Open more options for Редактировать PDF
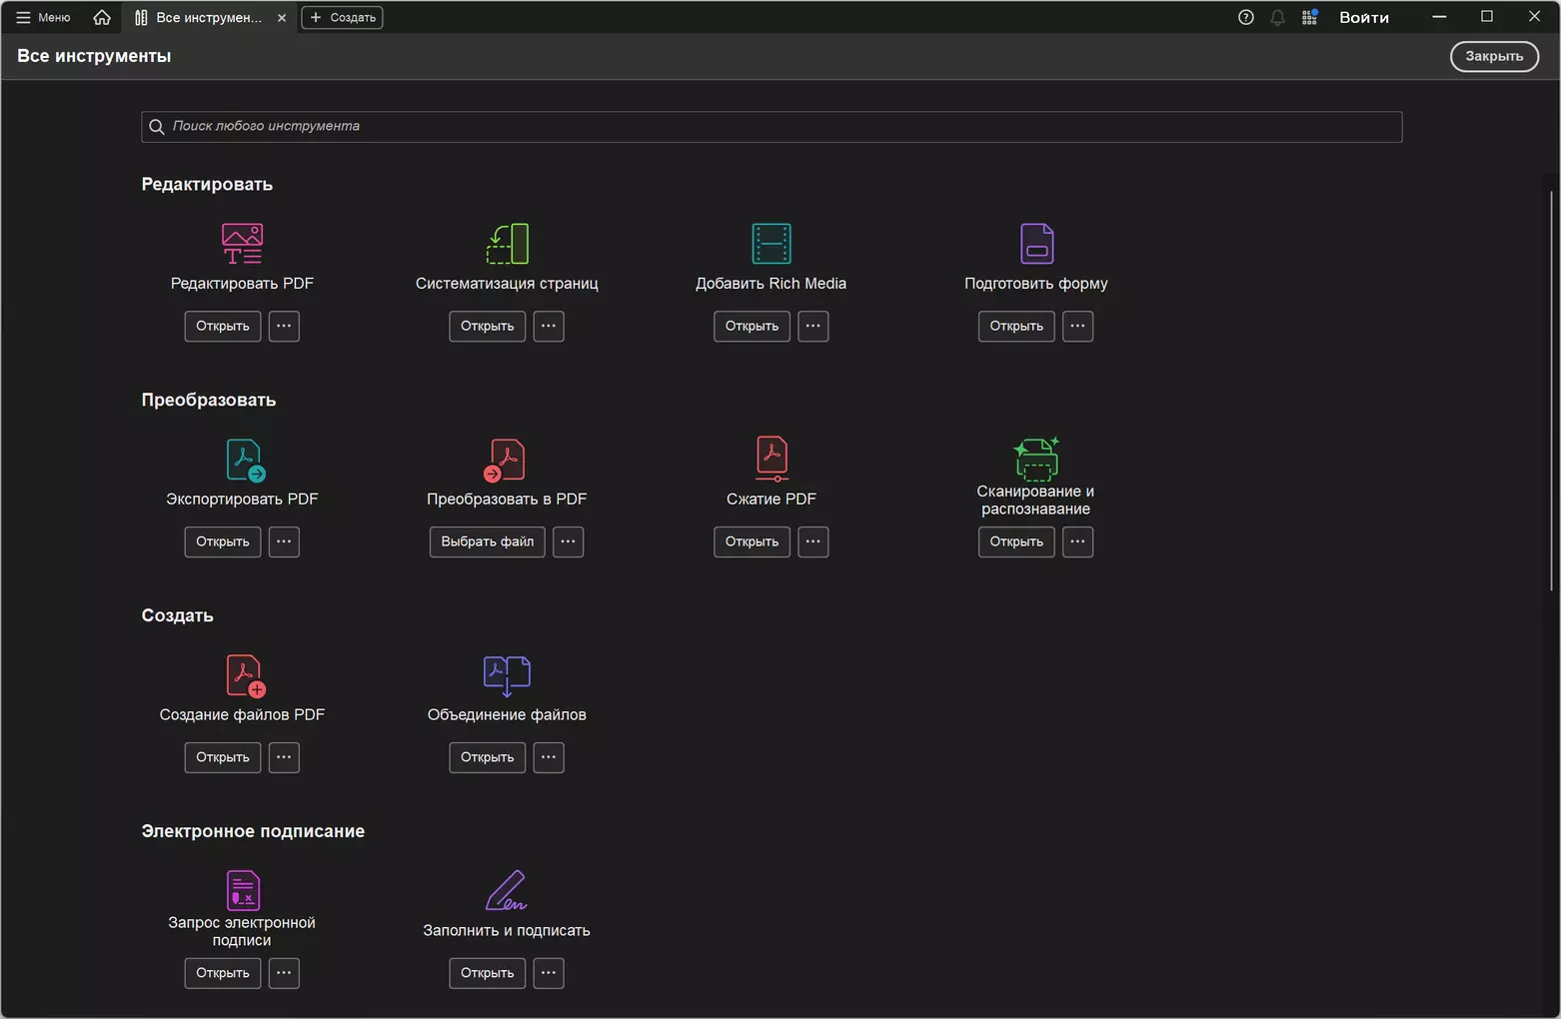Viewport: 1561px width, 1019px height. click(x=284, y=326)
